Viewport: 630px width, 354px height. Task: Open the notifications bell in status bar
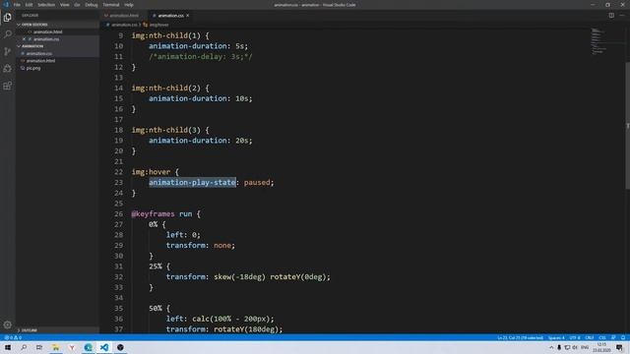click(x=623, y=337)
